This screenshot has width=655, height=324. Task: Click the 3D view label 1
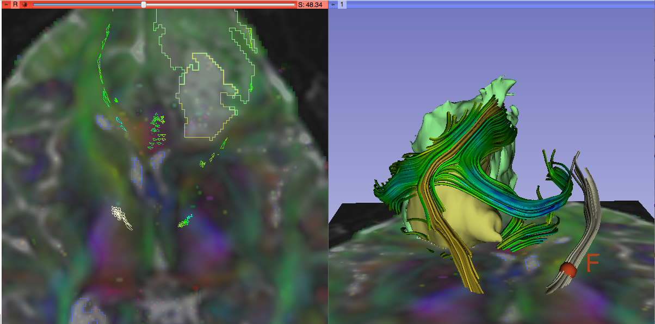[x=342, y=4]
